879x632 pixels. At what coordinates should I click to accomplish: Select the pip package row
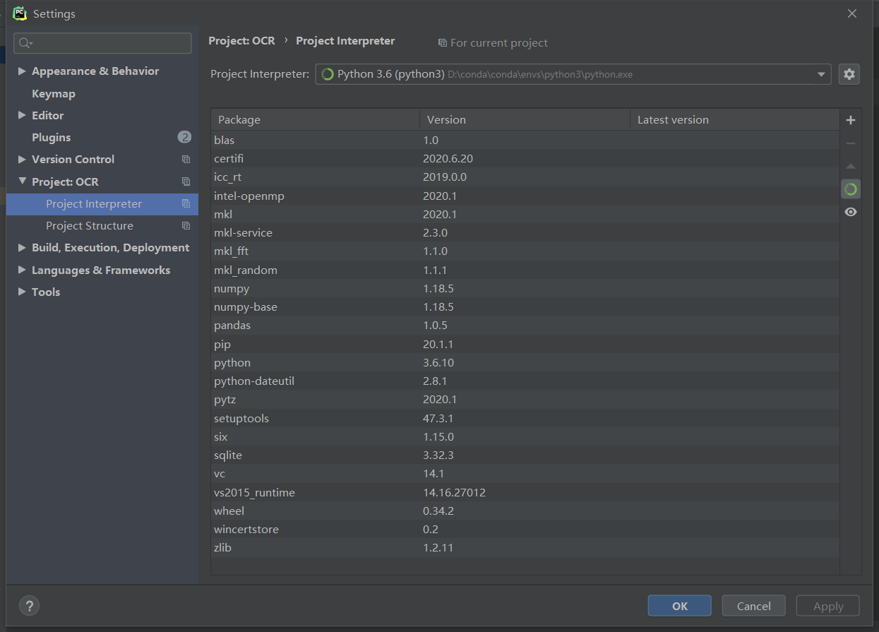525,344
